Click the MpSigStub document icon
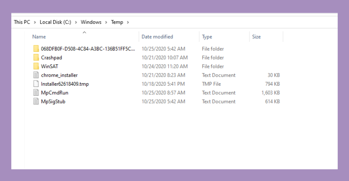Image resolution: width=349 pixels, height=181 pixels. pos(36,101)
